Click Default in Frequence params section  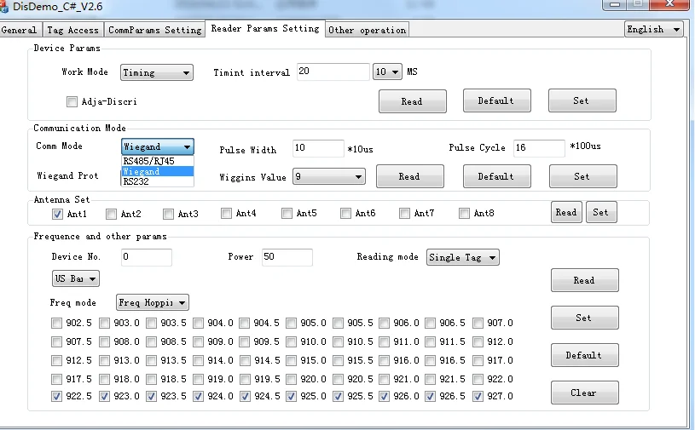[x=585, y=355]
